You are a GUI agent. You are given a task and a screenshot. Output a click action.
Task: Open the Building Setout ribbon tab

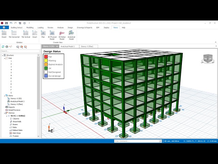(x=17, y=28)
